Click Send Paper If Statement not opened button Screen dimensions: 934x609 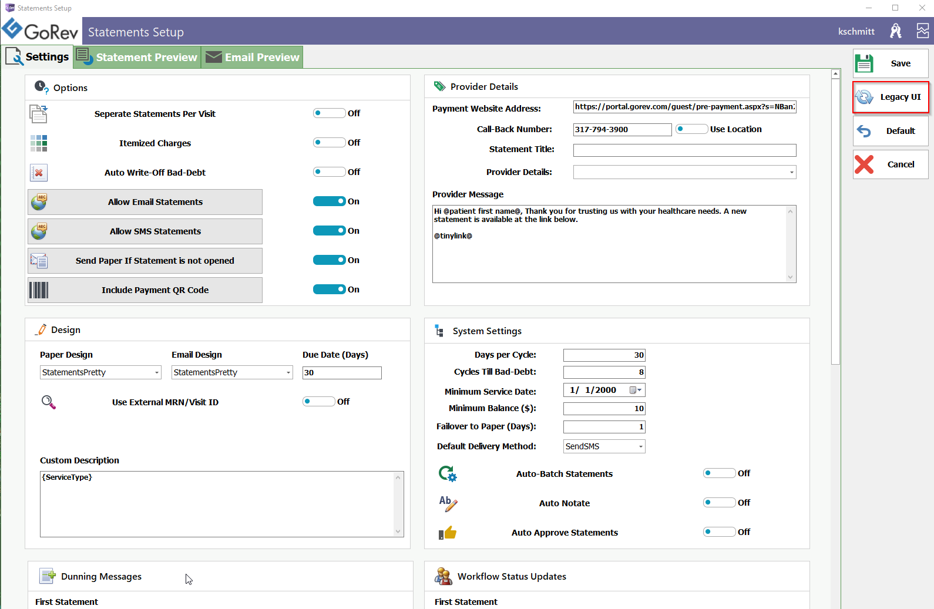145,261
